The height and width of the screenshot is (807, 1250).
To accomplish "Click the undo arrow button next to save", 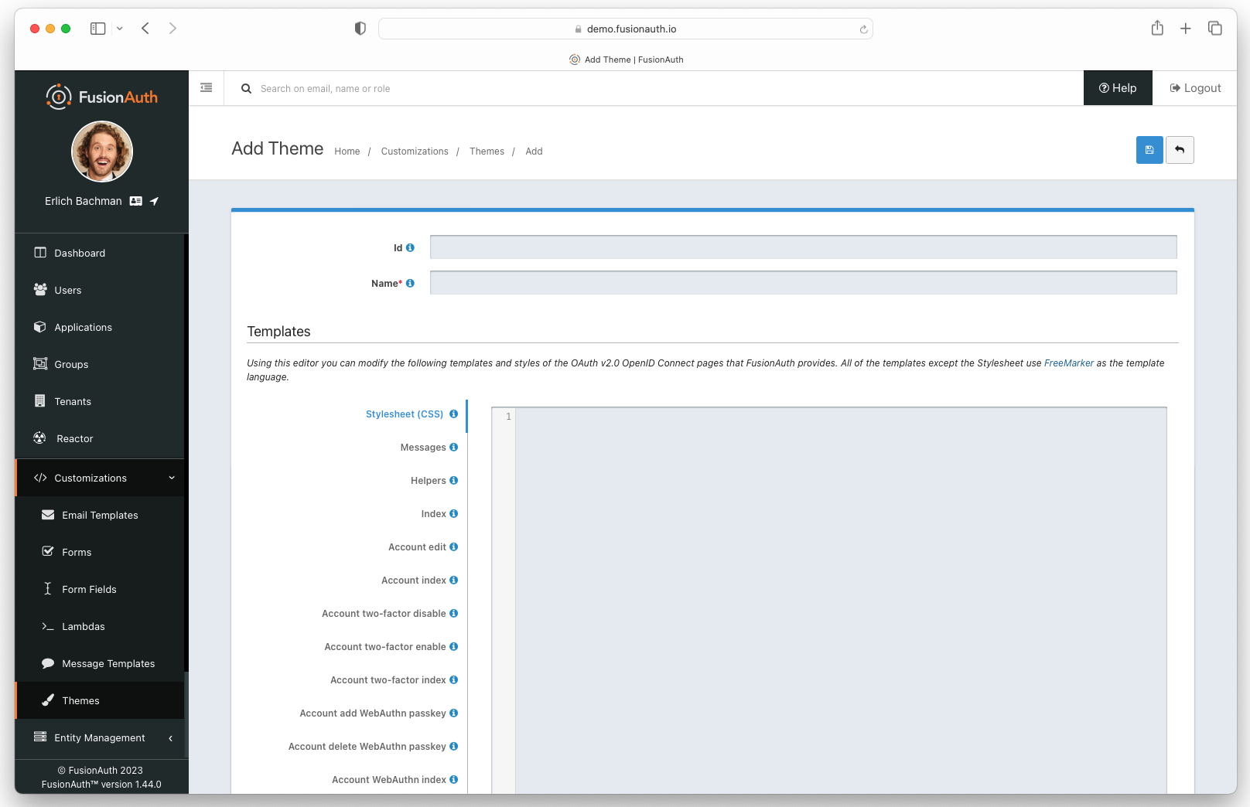I will click(x=1180, y=150).
